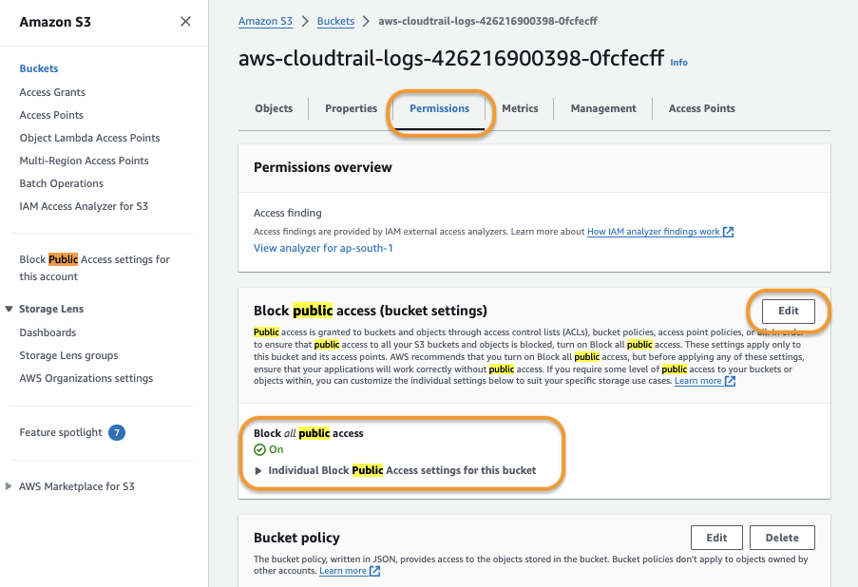Click external link icon beside IAM analyzer findings link

pos(729,232)
